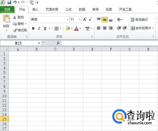Click the insert function fx icon
The image size is (158, 131).
tap(58, 43)
